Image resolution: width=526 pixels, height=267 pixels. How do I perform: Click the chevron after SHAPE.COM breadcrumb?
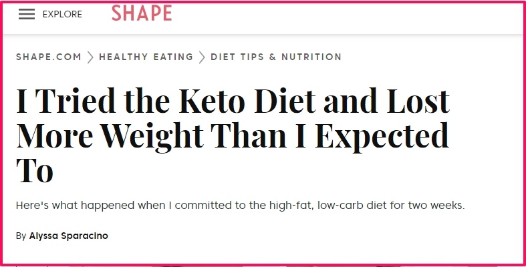pyautogui.click(x=90, y=57)
